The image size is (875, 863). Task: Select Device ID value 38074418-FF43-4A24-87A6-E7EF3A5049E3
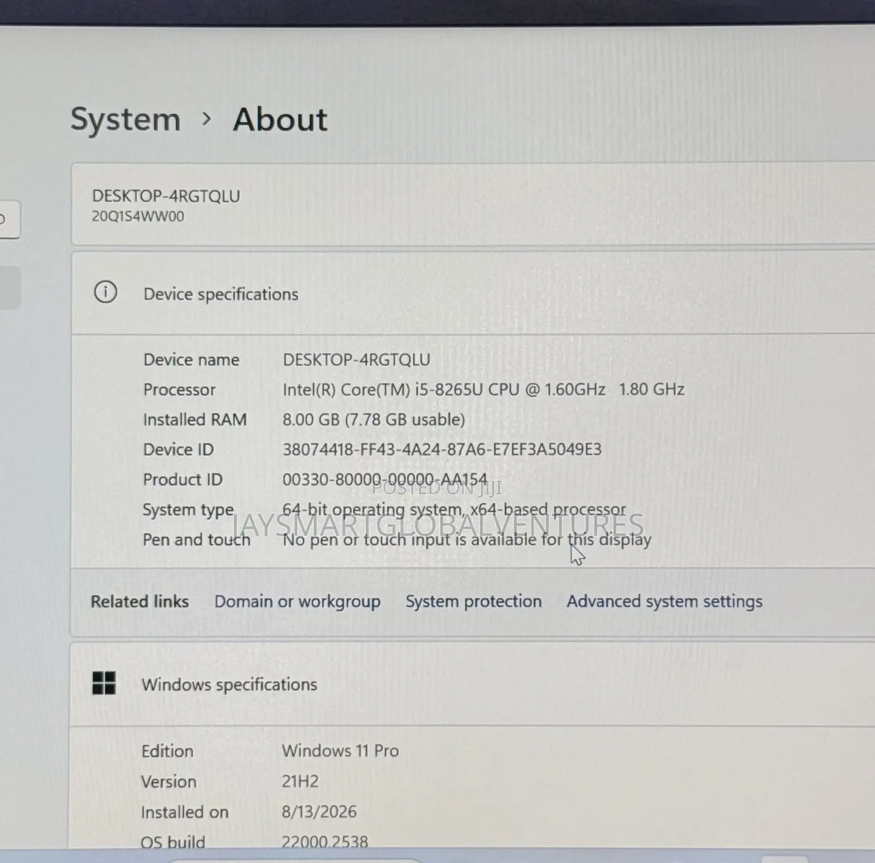coord(442,450)
